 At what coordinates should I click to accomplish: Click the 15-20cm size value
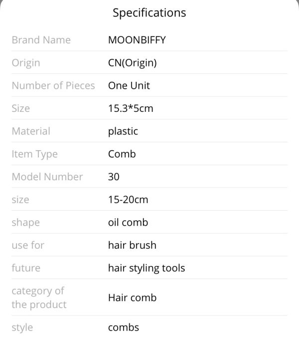(x=128, y=200)
